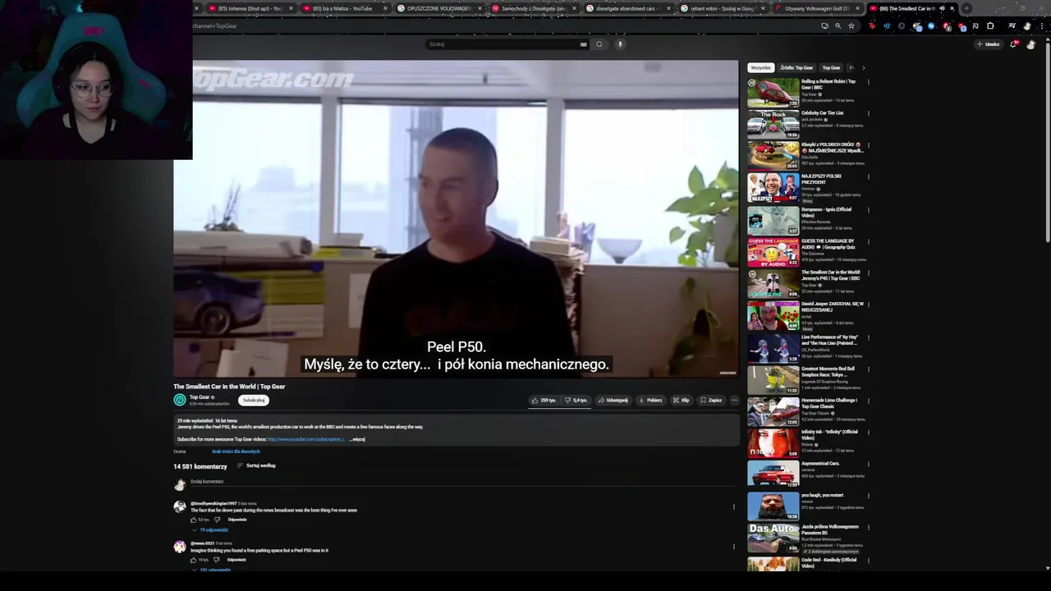
Task: Open YouTube notifications bell
Action: (1013, 44)
